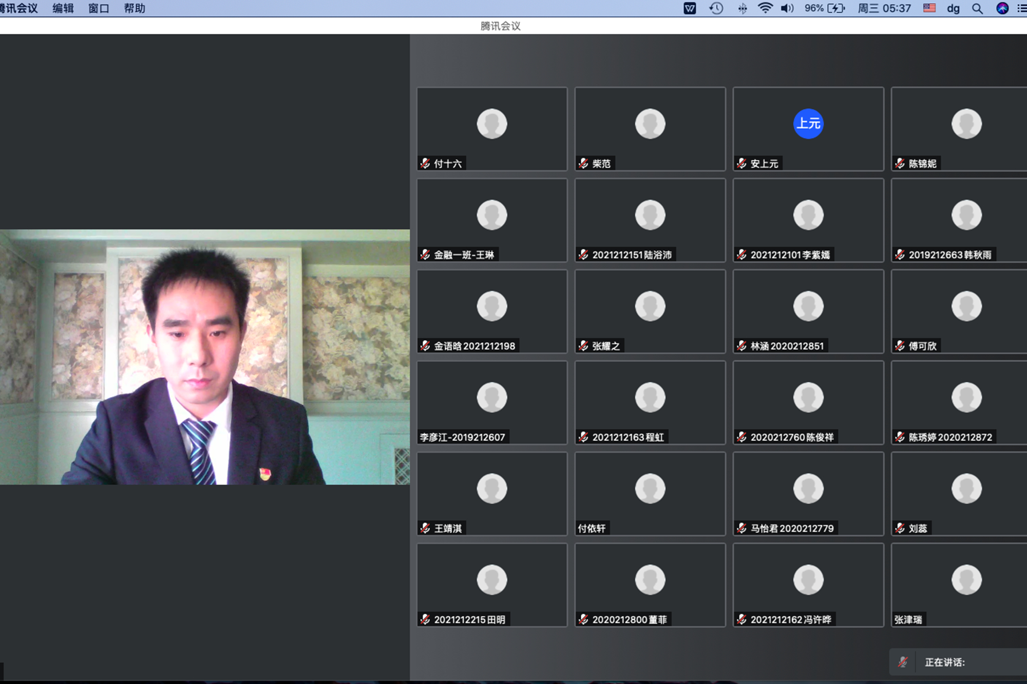Click the Siri icon in menu bar
This screenshot has height=684, width=1027.
1002,8
